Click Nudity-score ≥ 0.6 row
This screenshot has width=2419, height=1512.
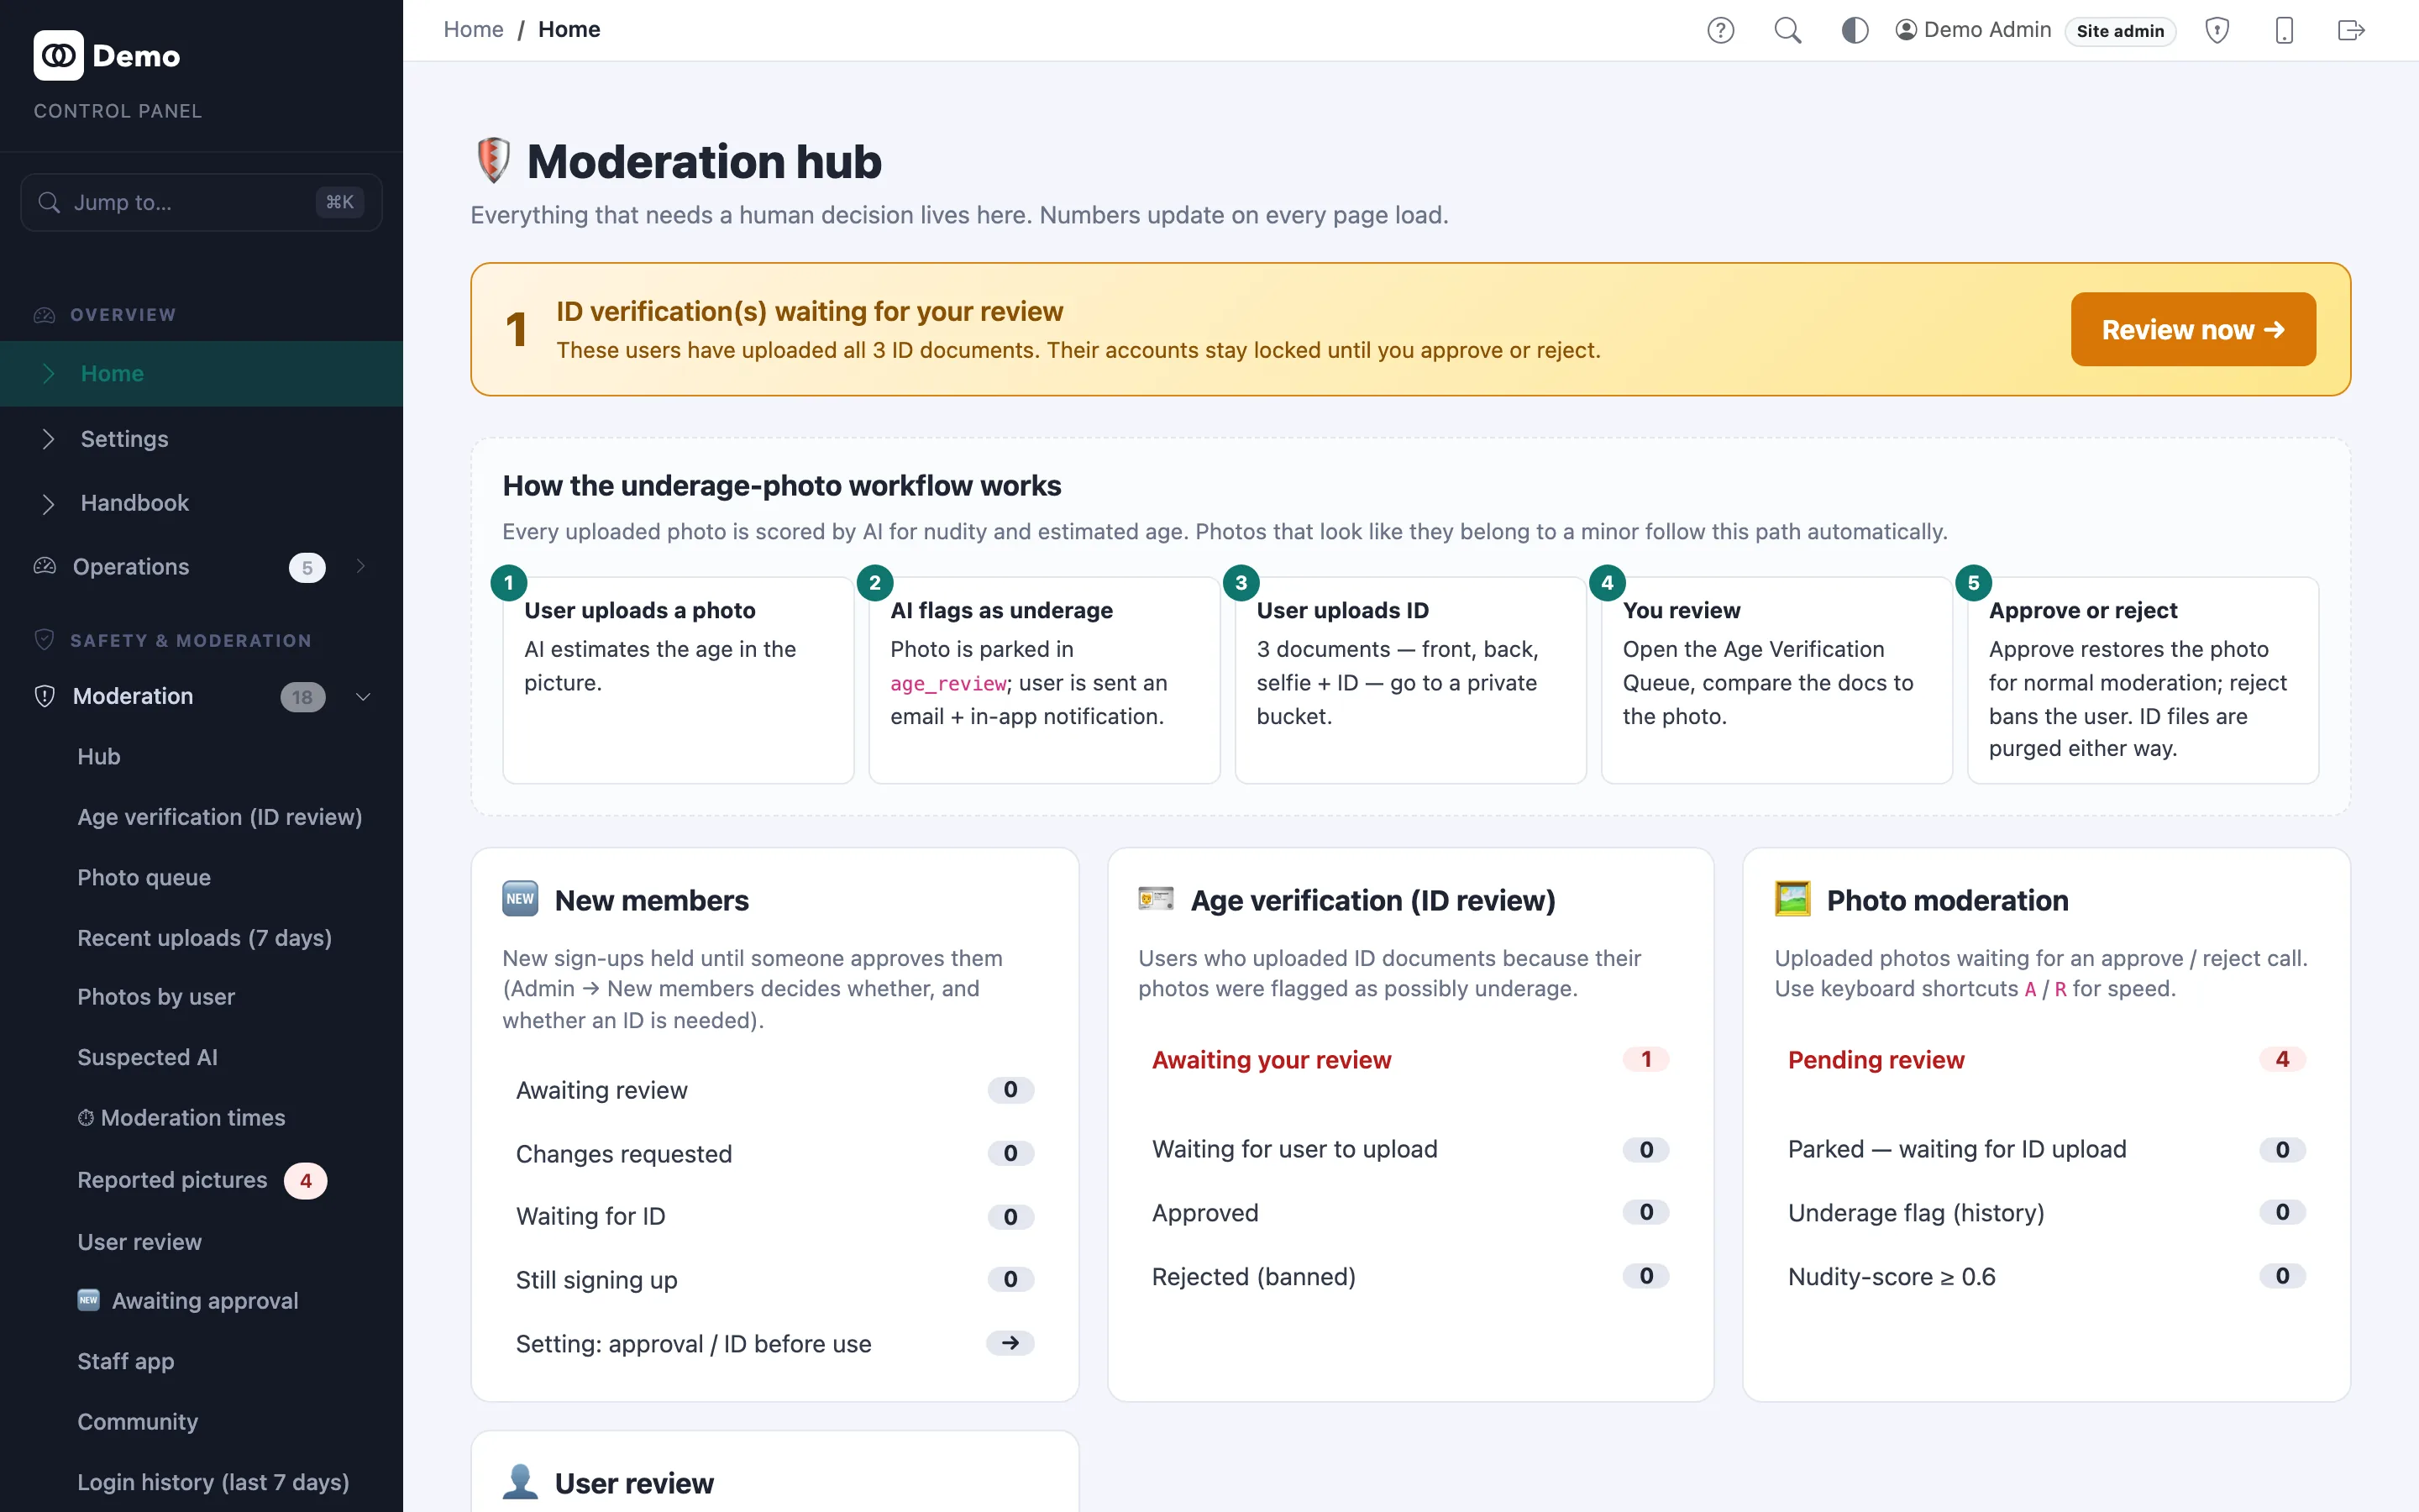point(2046,1276)
